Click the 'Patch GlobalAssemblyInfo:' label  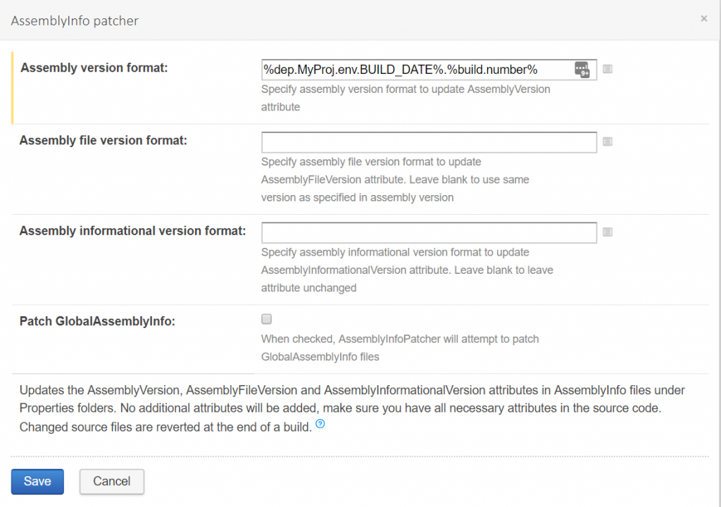[97, 321]
